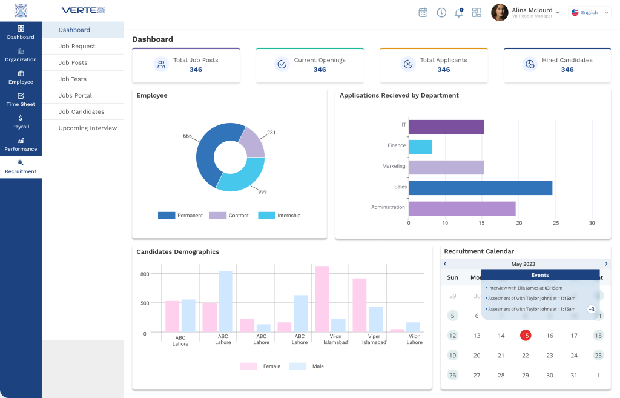The height and width of the screenshot is (398, 620).
Task: Click the Vertex brand logo
Action: point(83,10)
